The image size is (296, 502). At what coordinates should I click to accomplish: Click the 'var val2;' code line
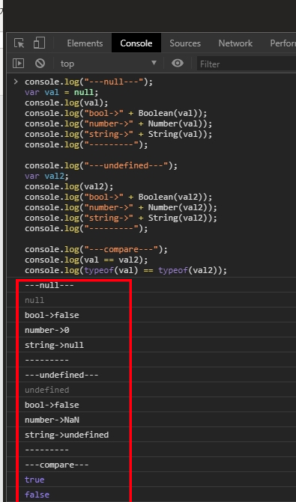tap(46, 176)
